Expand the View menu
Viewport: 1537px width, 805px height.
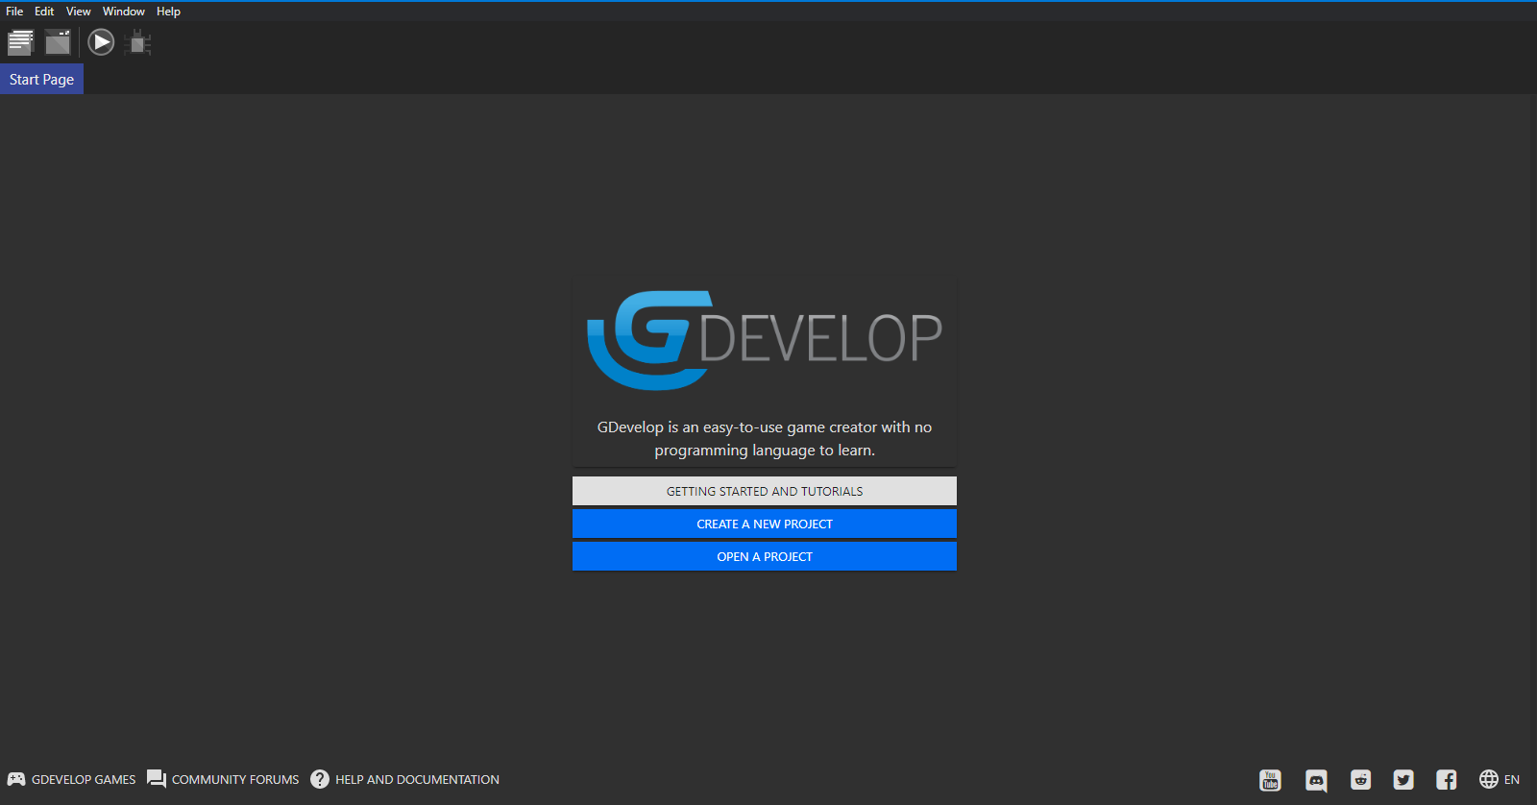coord(78,12)
